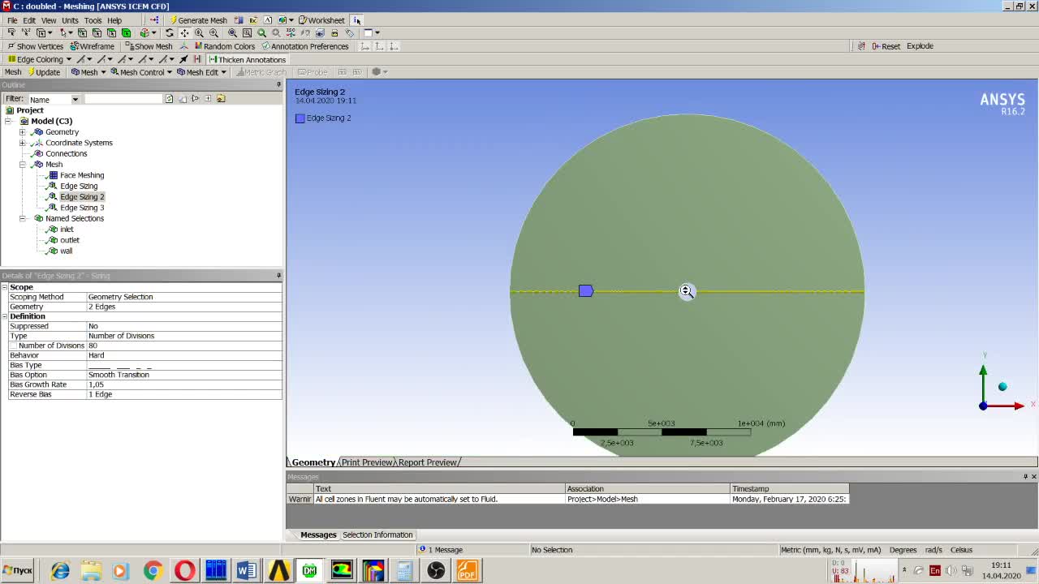Open the File menu
Screen dimensions: 1039x584
(x=12, y=20)
